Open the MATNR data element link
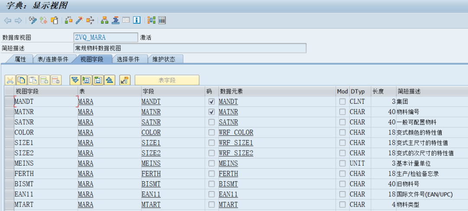 pyautogui.click(x=228, y=112)
